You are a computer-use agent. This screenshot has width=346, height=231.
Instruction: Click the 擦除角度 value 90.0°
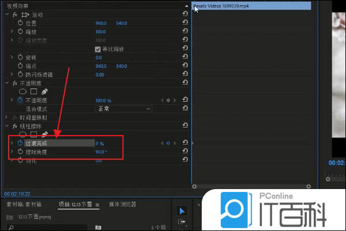click(x=101, y=152)
